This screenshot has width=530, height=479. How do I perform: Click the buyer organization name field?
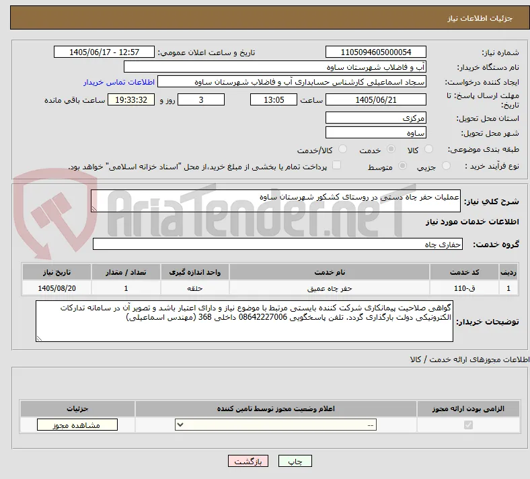pyautogui.click(x=275, y=67)
